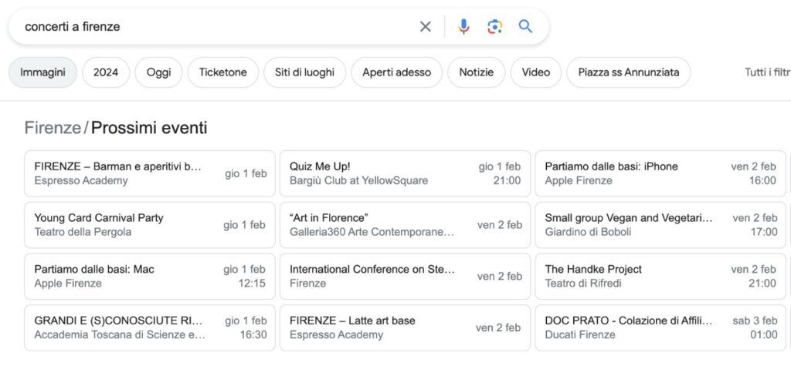Image resolution: width=791 pixels, height=366 pixels.
Task: Click 'Teatro di Rifredi' venue text
Action: click(583, 284)
